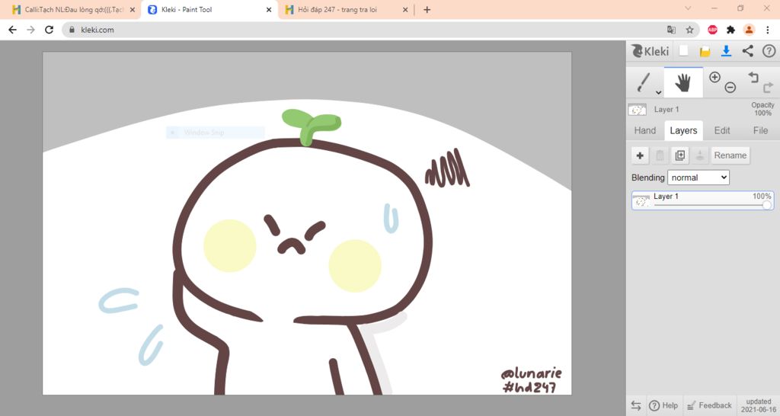Switch to the Hỏi đáp 247 tab
The width and height of the screenshot is (780, 416).
click(x=345, y=9)
